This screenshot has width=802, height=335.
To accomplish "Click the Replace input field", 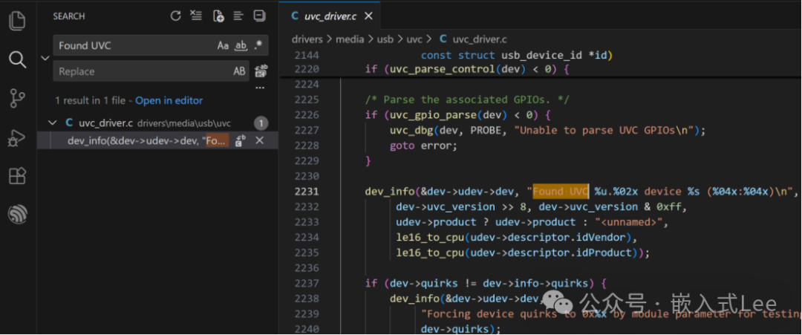I will pyautogui.click(x=141, y=71).
